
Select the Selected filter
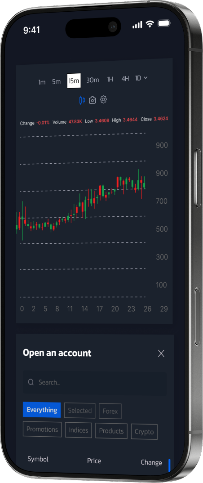point(79,411)
